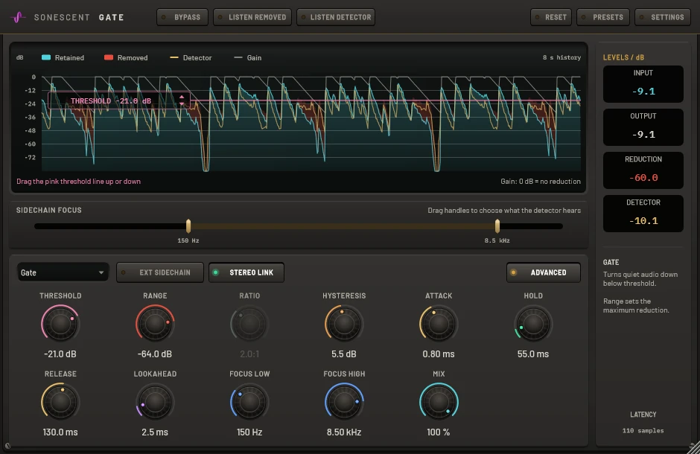Click the disabled RATIO knob

249,324
